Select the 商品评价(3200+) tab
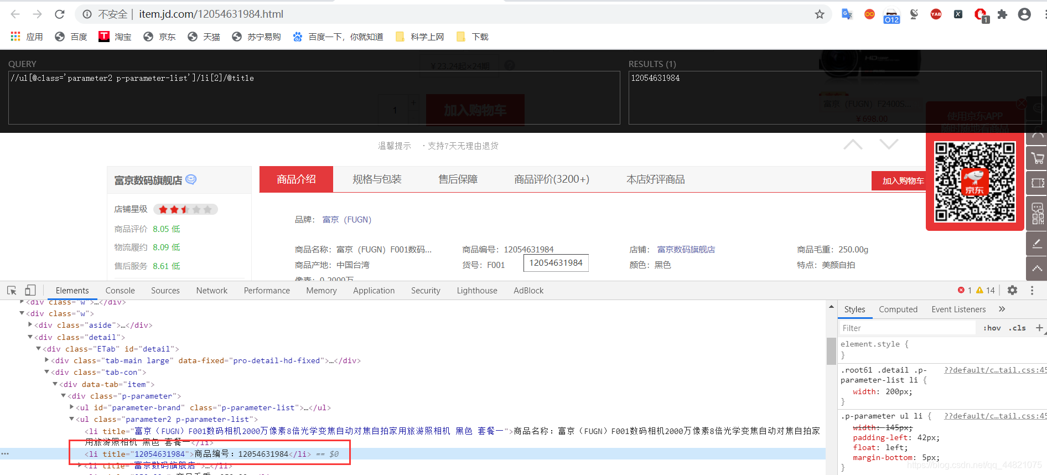 pos(551,179)
